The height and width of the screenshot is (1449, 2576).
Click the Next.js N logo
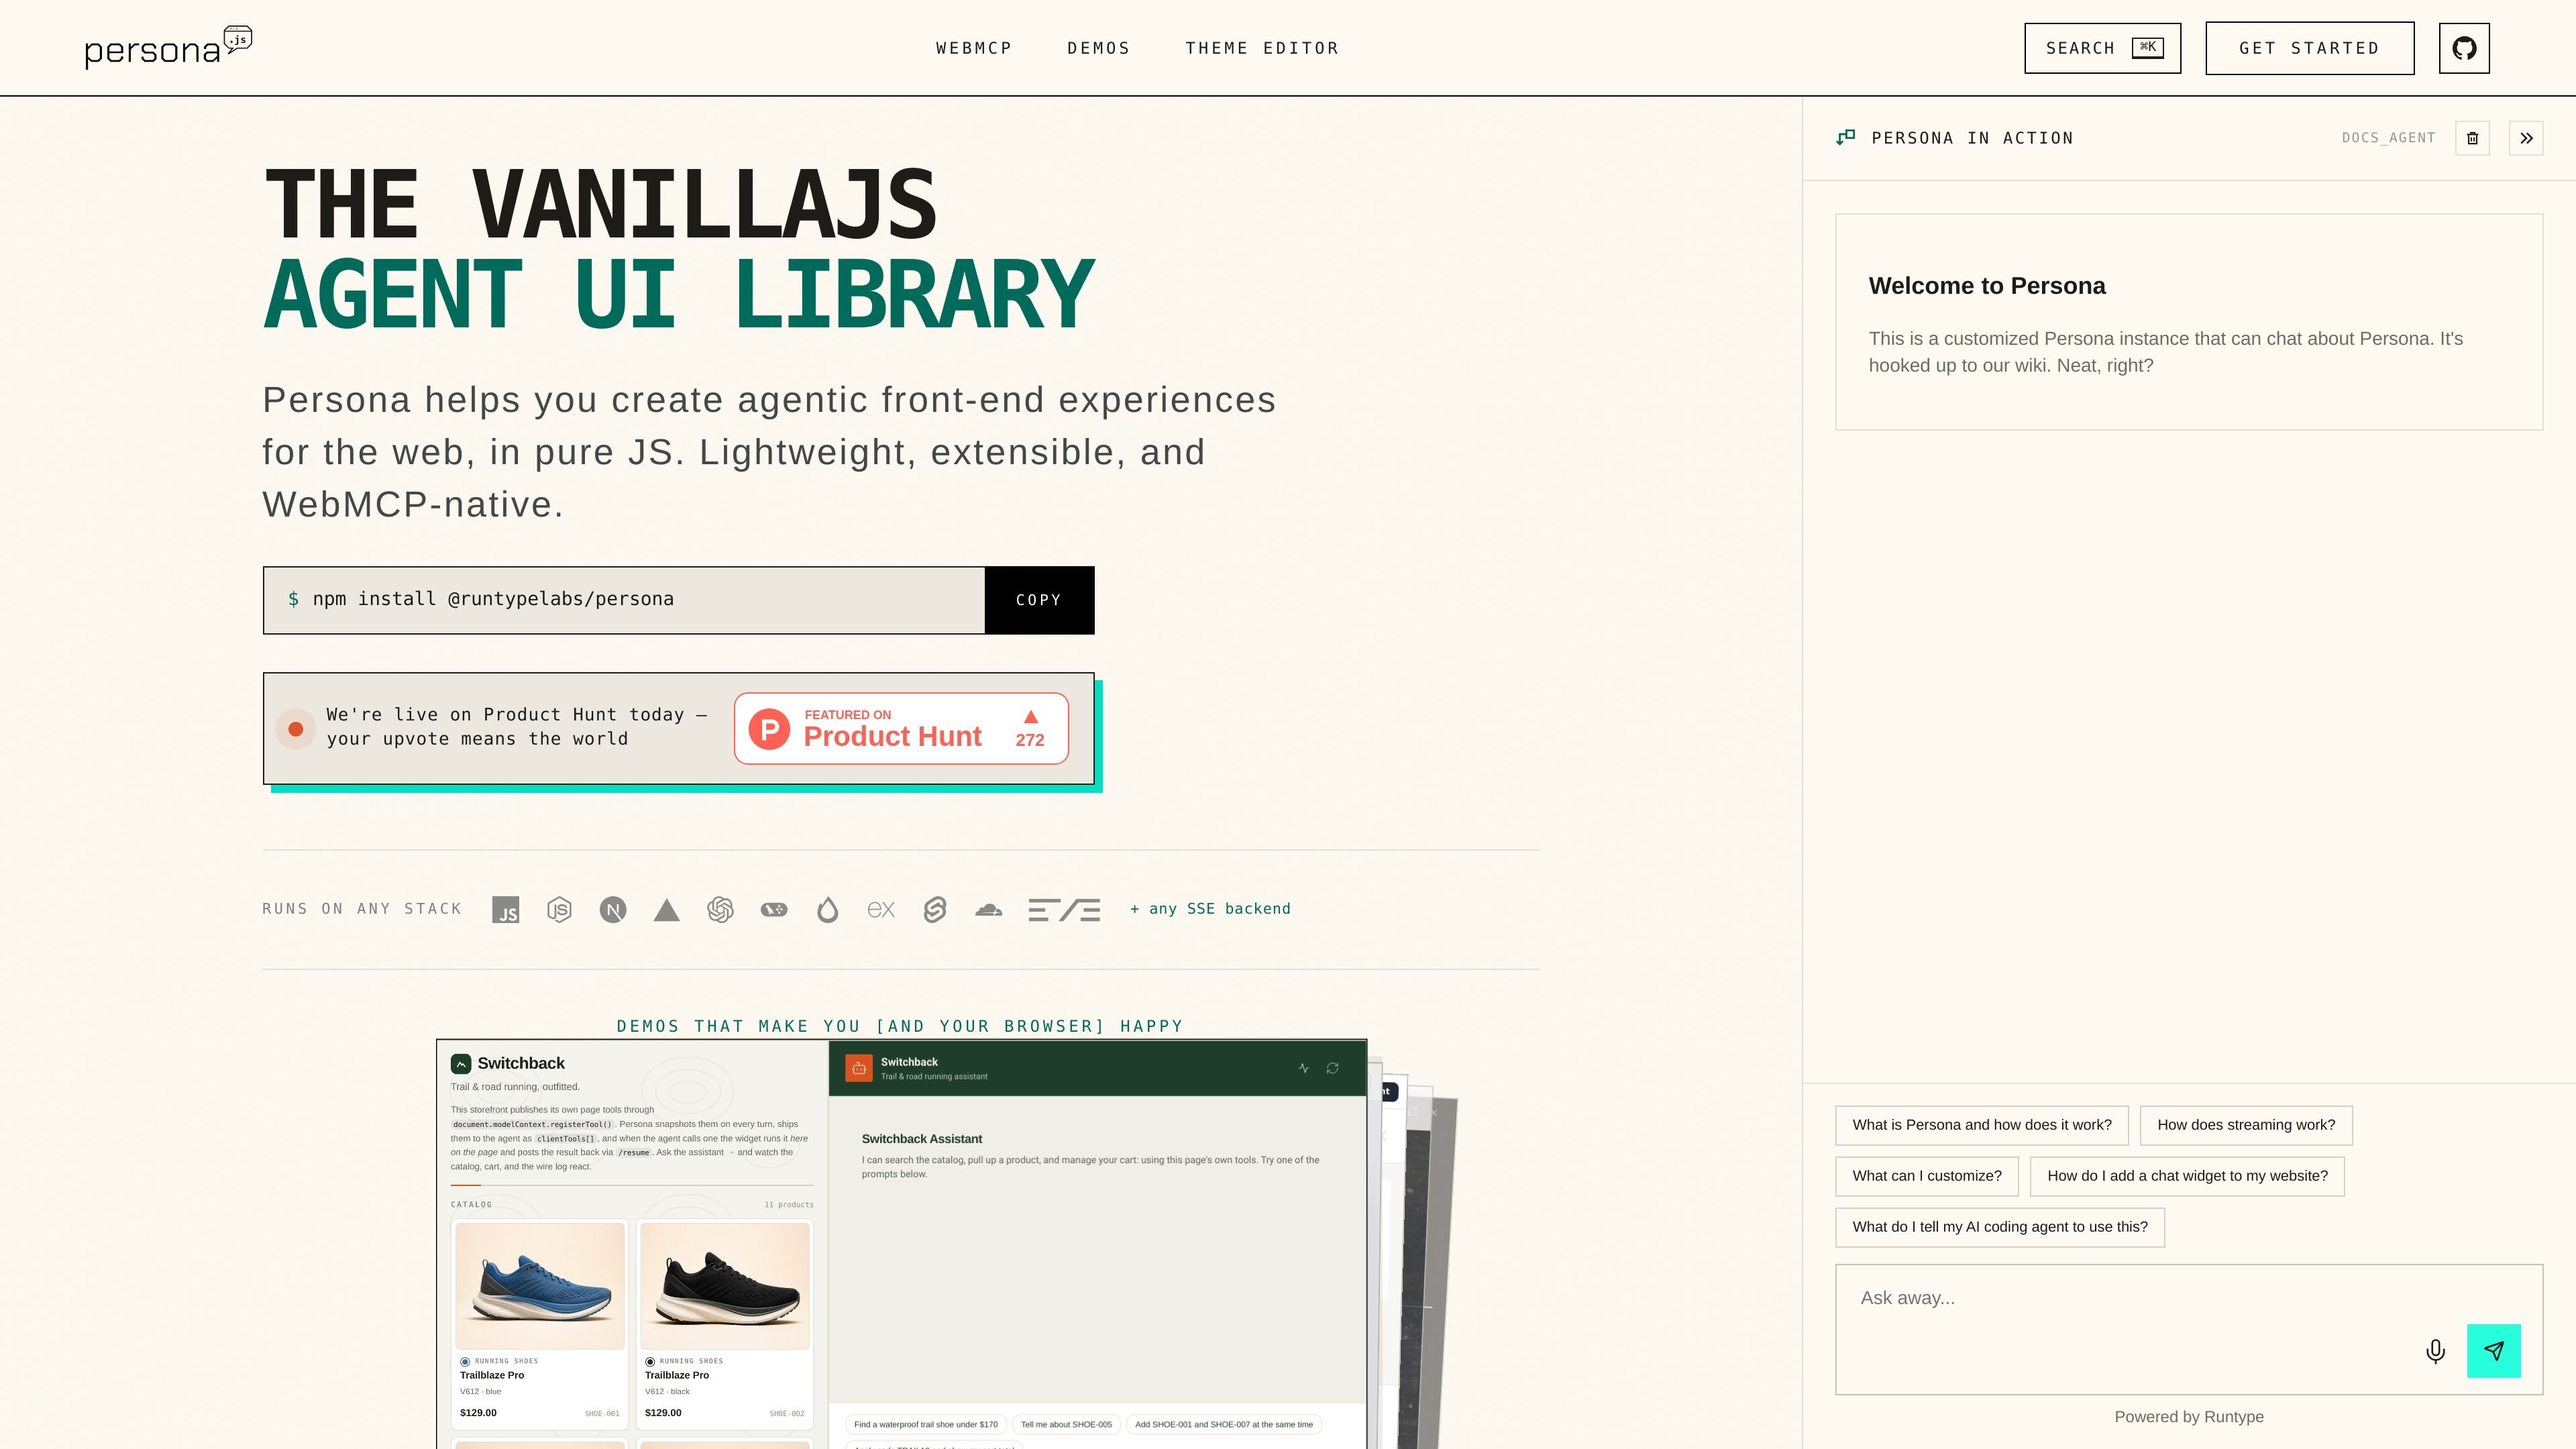pyautogui.click(x=613, y=910)
